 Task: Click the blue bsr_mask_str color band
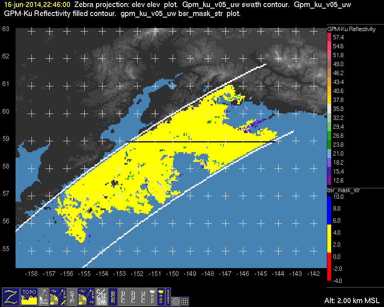pos(329,211)
